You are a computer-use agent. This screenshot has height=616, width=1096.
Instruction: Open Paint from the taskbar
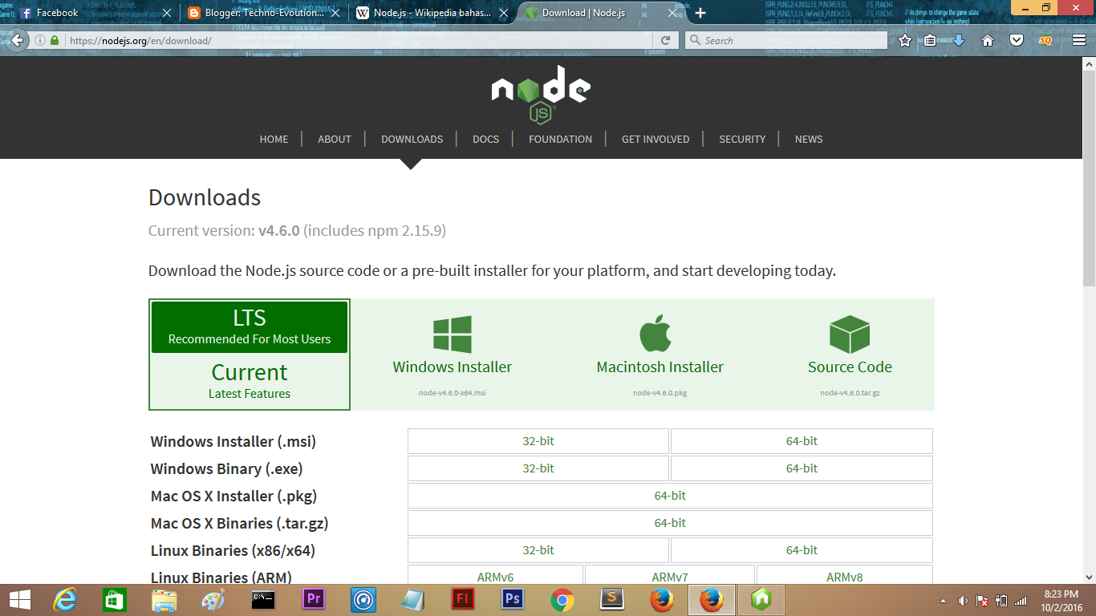(x=213, y=600)
